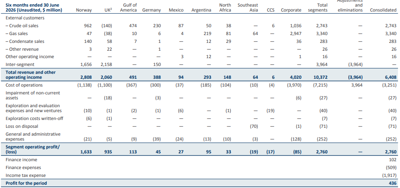Select Corporate segment operating loss (85)
This screenshot has width=400, height=188.
(x=297, y=152)
